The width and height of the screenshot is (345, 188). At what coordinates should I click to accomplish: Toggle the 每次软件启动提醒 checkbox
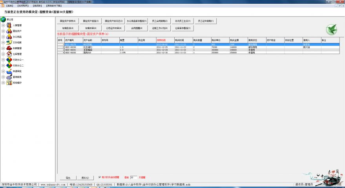pos(99,177)
